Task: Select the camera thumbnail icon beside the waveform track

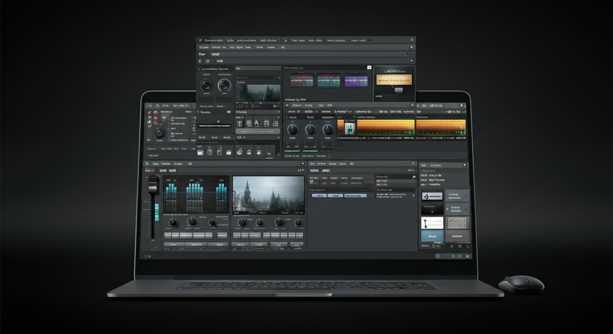Action: pyautogui.click(x=349, y=128)
